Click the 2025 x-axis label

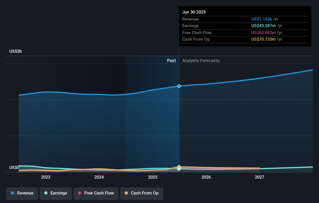(x=153, y=177)
